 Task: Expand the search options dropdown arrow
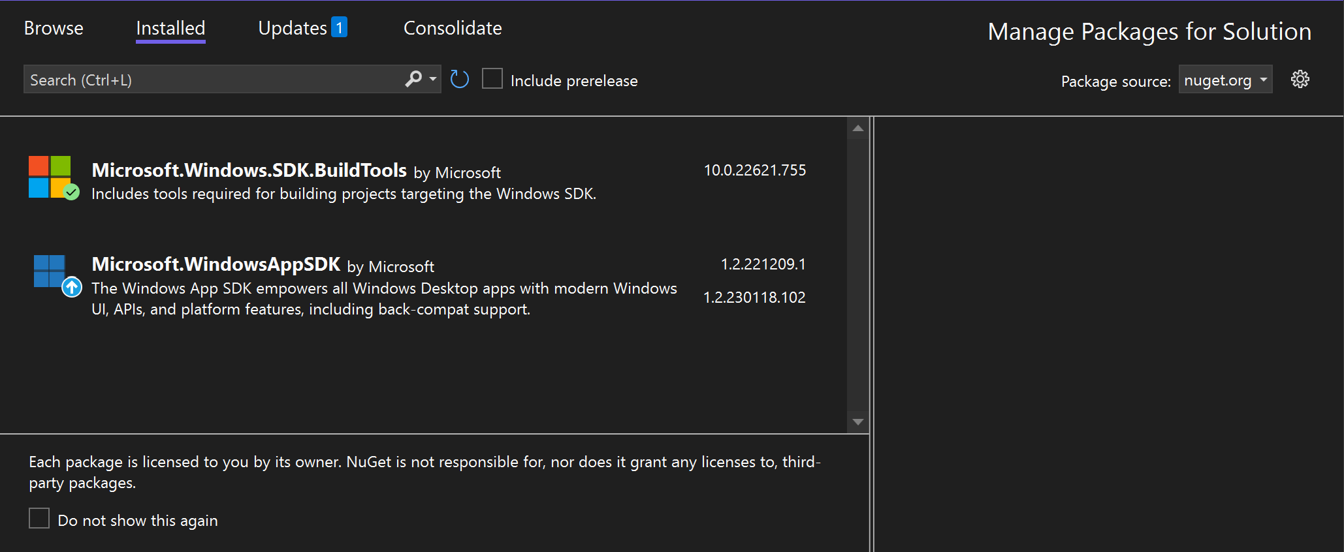pos(432,79)
